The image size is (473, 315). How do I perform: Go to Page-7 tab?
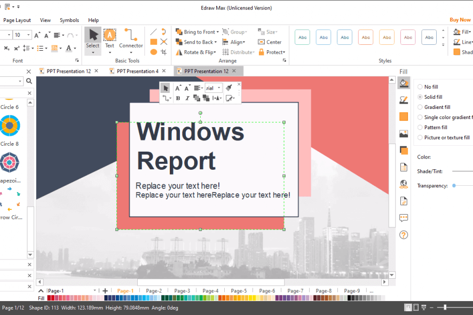[x=295, y=291]
